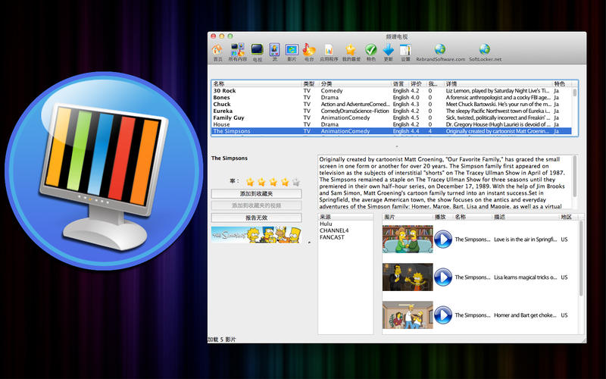Click the 播放 column header in episodes
This screenshot has width=606, height=379.
point(443,217)
